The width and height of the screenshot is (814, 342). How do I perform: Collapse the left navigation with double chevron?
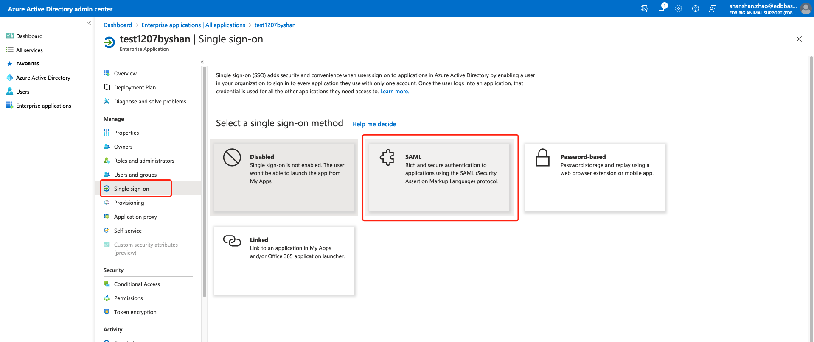[x=89, y=23]
